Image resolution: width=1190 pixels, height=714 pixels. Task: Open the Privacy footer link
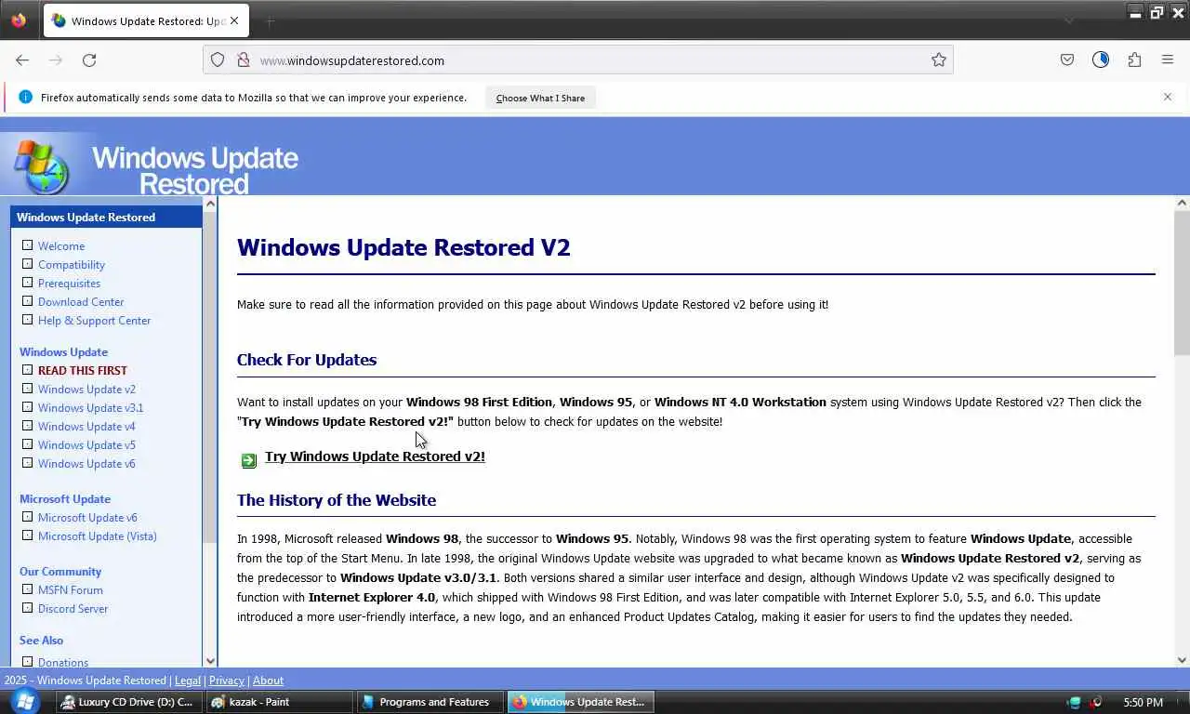click(227, 681)
